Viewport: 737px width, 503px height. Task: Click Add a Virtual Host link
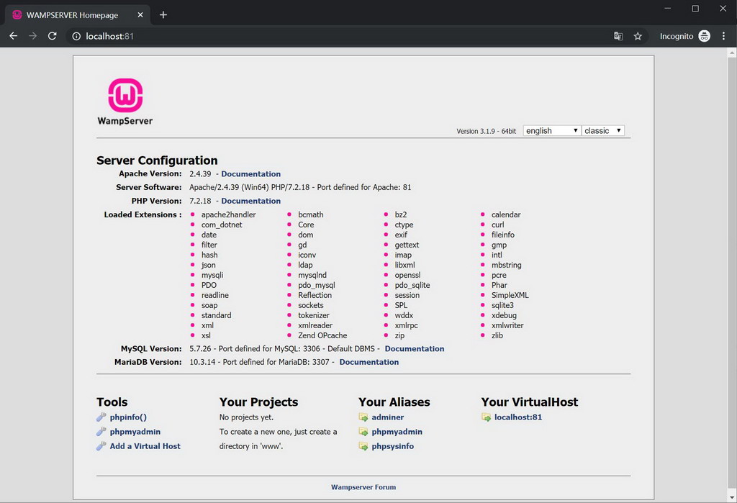click(x=145, y=446)
